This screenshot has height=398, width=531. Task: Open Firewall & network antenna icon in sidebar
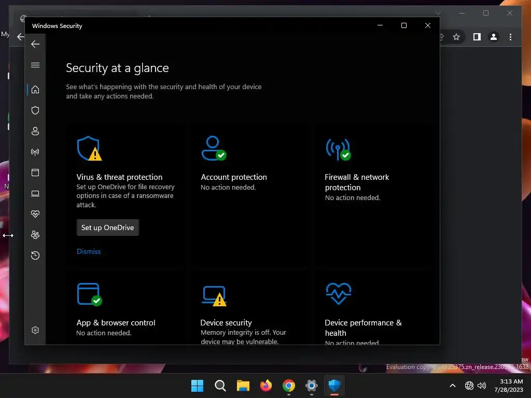point(35,152)
